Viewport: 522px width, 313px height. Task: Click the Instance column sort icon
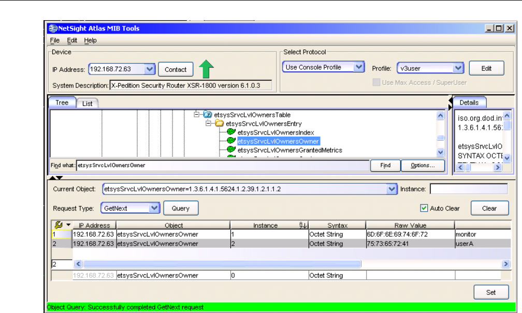pyautogui.click(x=302, y=225)
